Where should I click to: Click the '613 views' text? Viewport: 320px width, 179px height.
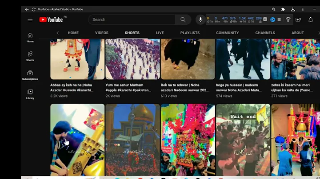pyautogui.click(x=169, y=96)
